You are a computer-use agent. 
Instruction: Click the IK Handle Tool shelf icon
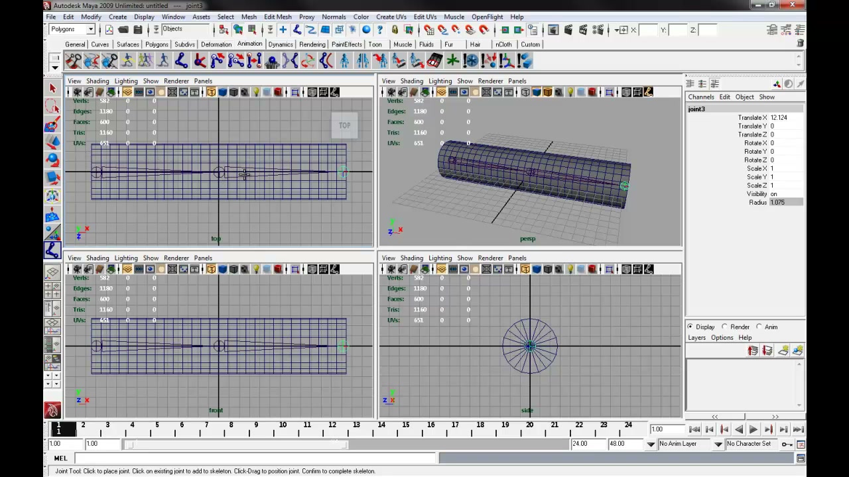199,62
